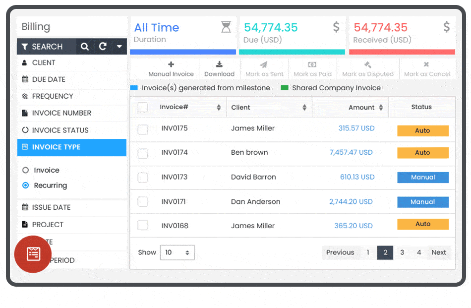Select the Download icon
471x308 pixels.
tap(220, 64)
